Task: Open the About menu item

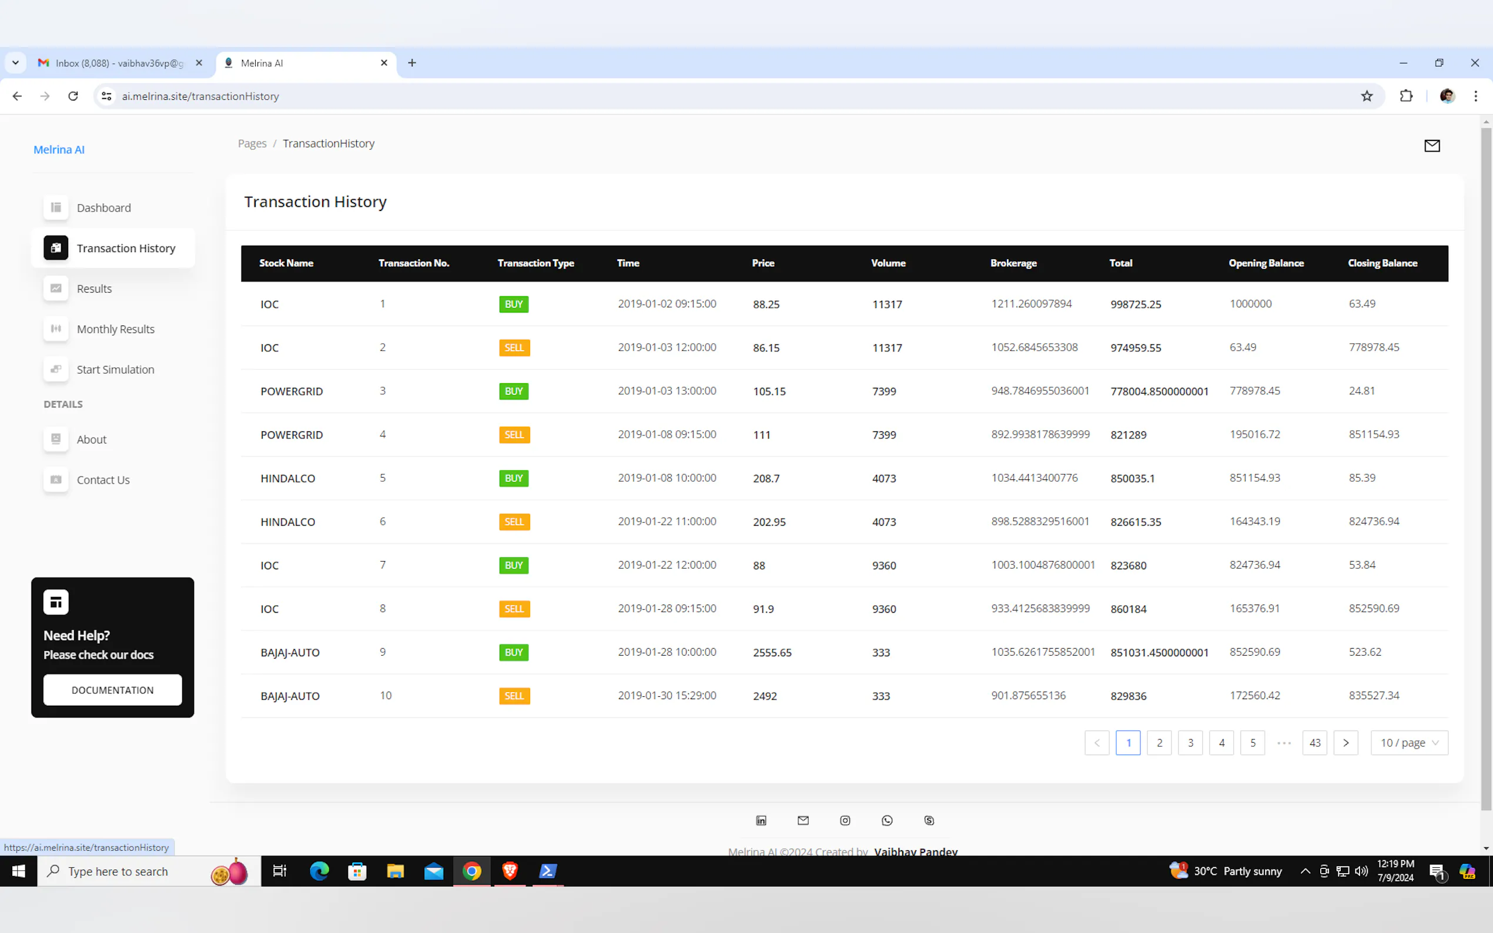Action: [91, 439]
